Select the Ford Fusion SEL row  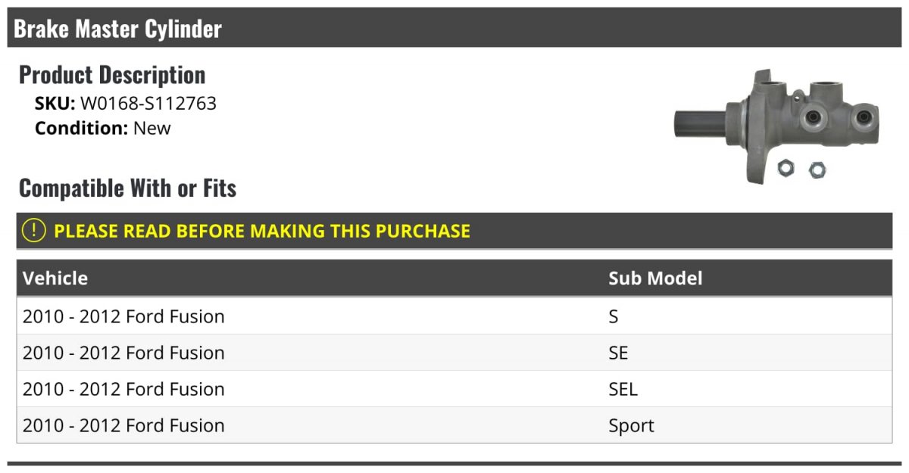(454, 389)
